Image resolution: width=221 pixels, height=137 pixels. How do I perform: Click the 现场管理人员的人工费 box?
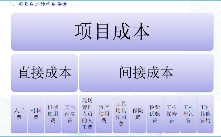(x=87, y=114)
